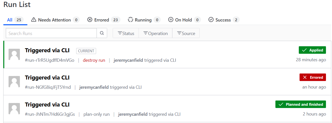Click the search magnifier icon button
Image resolution: width=332 pixels, height=123 pixels.
coord(102,33)
